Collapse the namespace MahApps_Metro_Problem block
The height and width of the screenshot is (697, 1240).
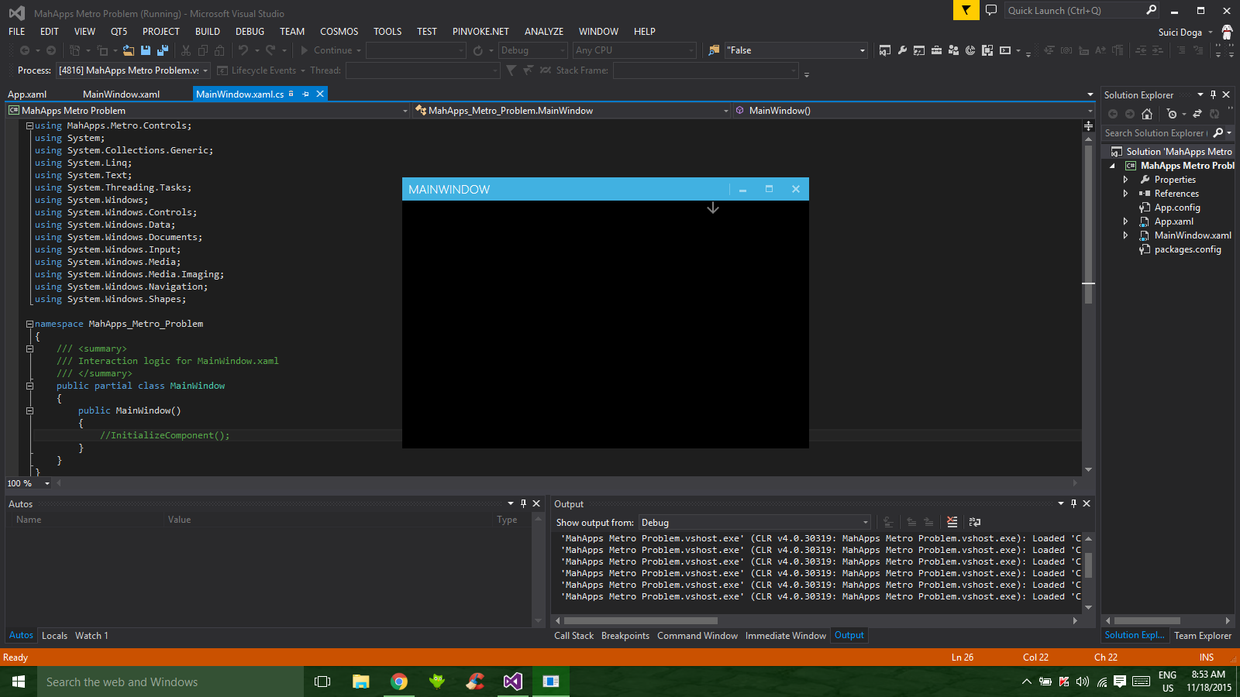coord(29,324)
